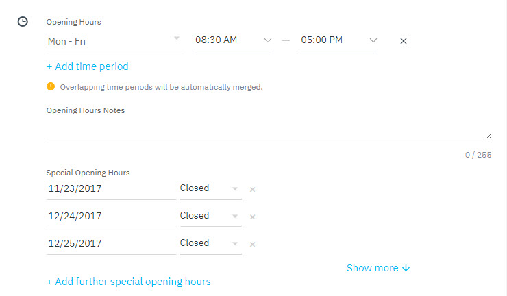
Task: Click the resize handle of the Notes box
Action: point(489,136)
